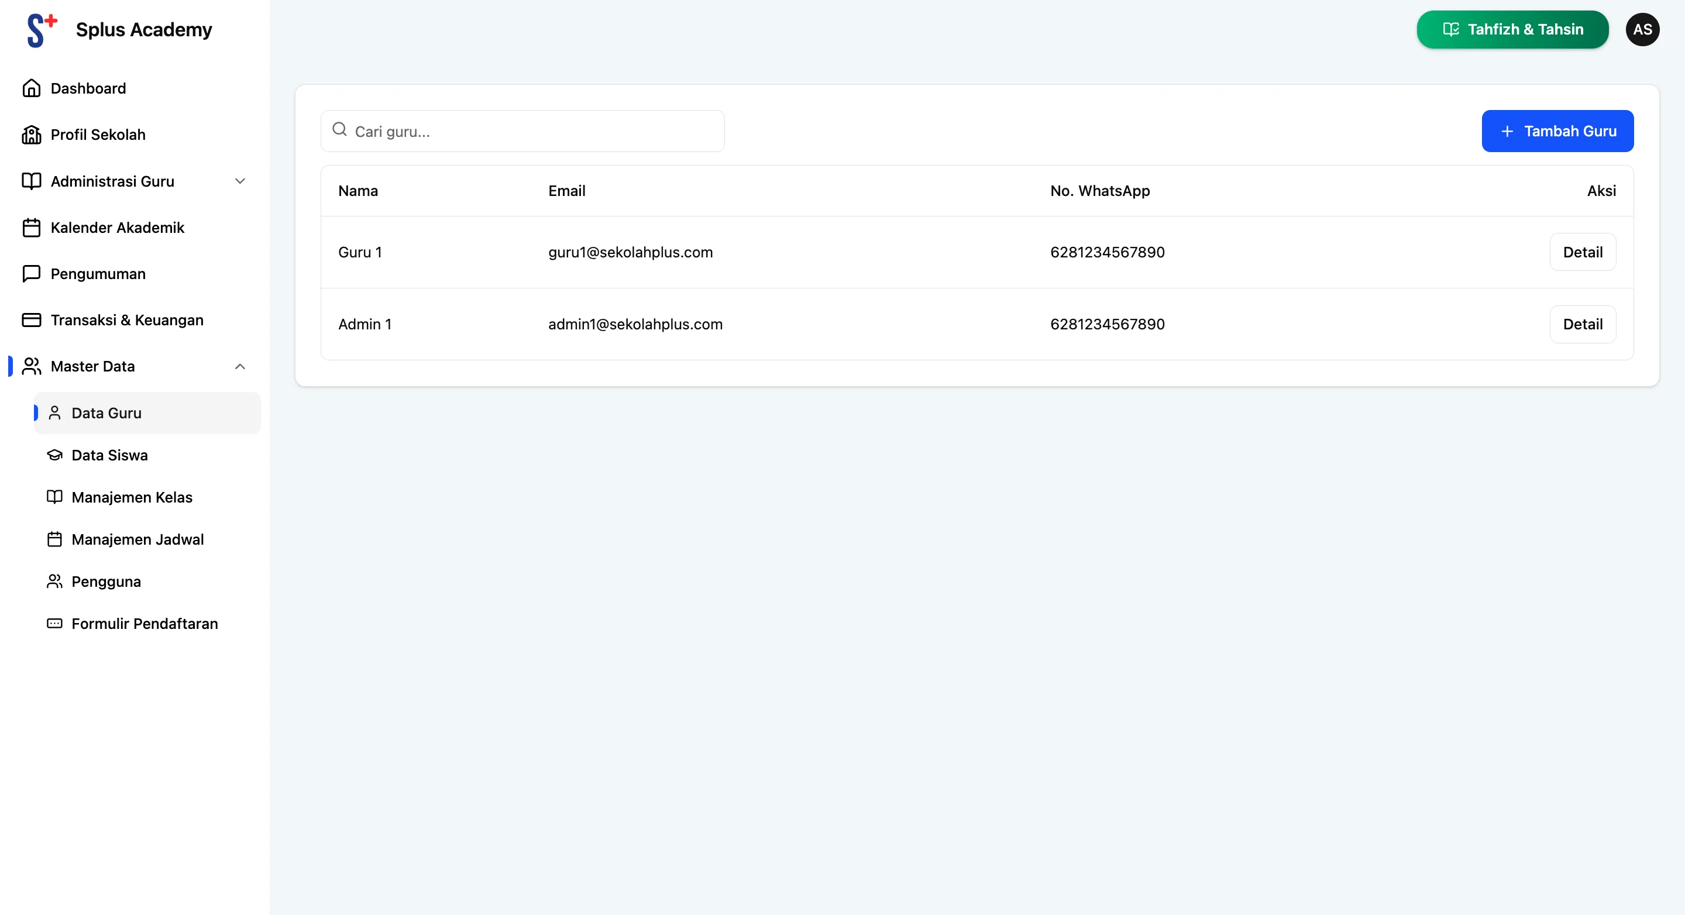Click the Formulir Pendaftaran card icon

click(54, 623)
